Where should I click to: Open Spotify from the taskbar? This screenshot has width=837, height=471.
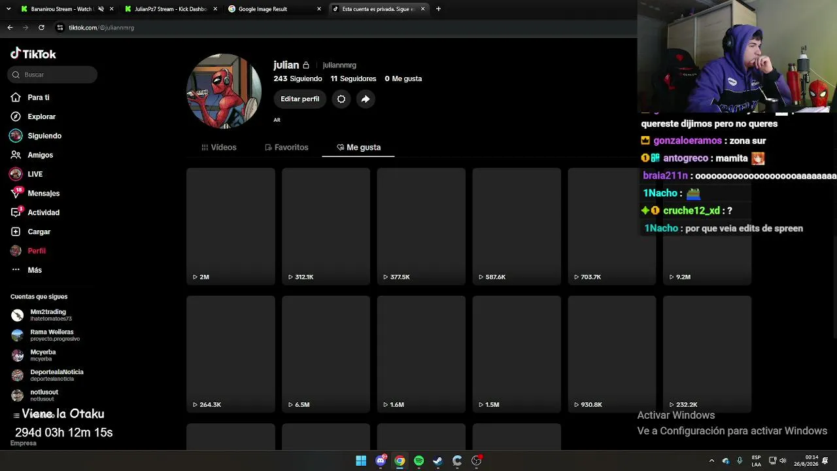418,461
